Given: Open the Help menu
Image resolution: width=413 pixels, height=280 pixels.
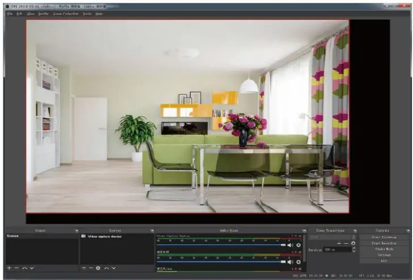Looking at the screenshot, I should pyautogui.click(x=99, y=14).
